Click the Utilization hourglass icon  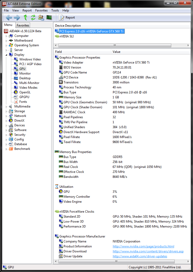[x=57, y=187]
